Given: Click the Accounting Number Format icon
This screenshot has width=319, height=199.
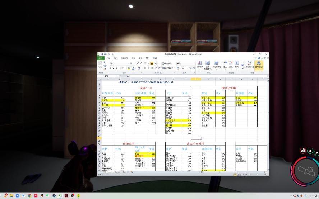Looking at the screenshot, I should tap(178, 68).
